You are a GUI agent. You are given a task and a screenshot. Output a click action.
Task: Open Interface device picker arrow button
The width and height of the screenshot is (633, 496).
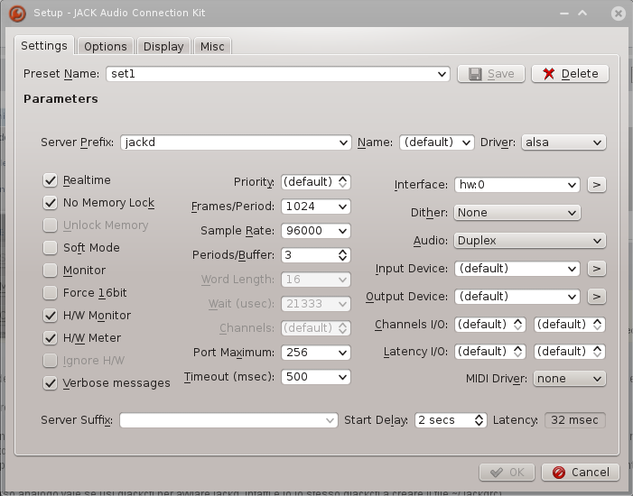coord(597,185)
